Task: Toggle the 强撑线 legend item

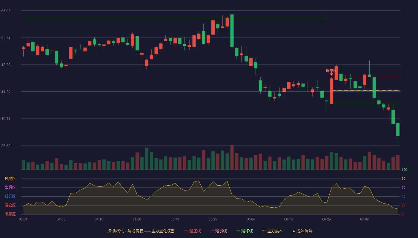Action: tap(245, 231)
